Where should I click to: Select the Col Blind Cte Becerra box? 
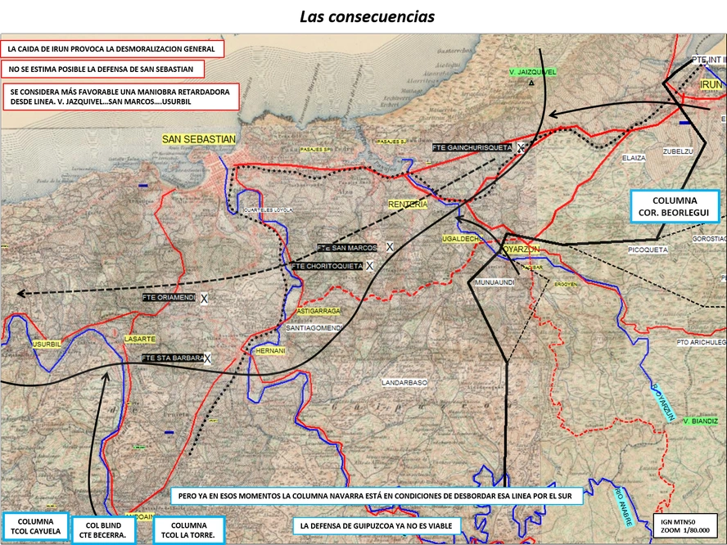104,529
